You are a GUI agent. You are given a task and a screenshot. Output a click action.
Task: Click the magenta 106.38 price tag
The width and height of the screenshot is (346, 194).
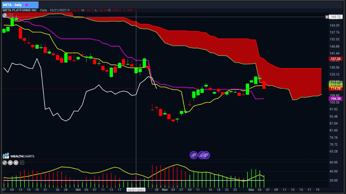coord(335,99)
